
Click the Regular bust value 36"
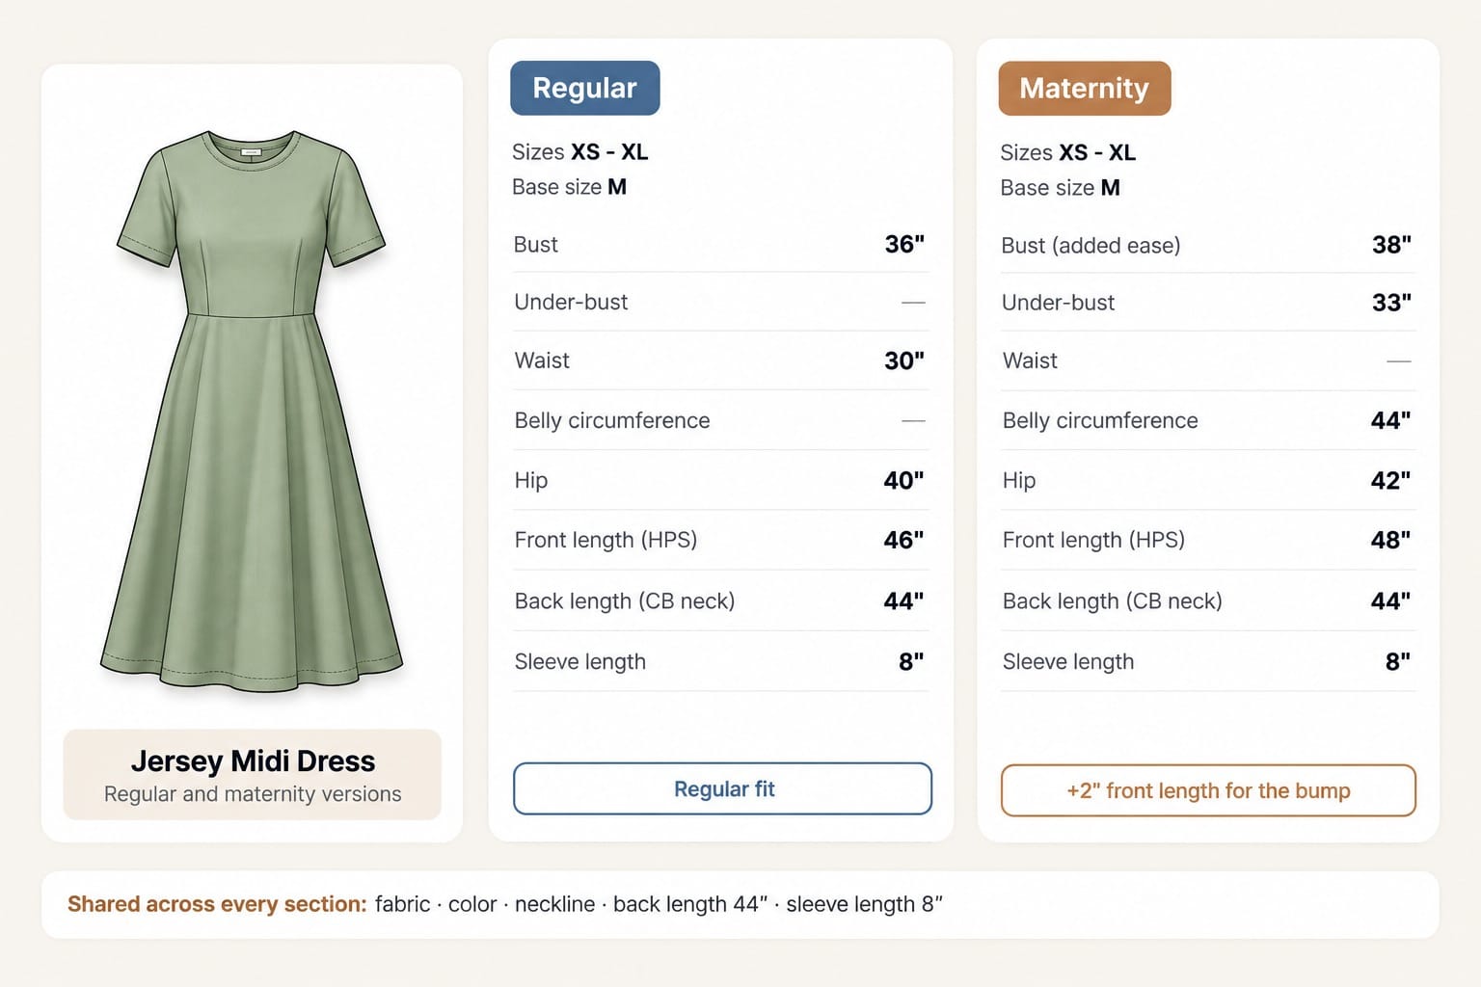tap(904, 245)
